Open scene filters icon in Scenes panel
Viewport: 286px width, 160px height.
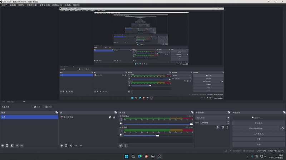click(12, 145)
